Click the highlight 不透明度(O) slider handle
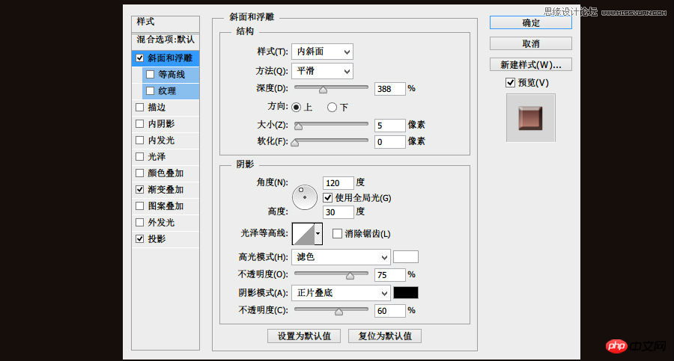This screenshot has width=674, height=361. pyautogui.click(x=350, y=276)
